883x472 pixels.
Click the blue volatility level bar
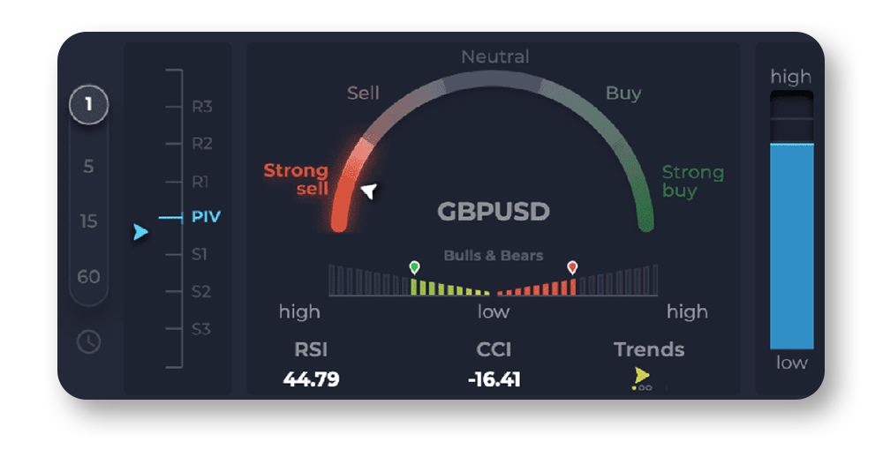(x=791, y=247)
